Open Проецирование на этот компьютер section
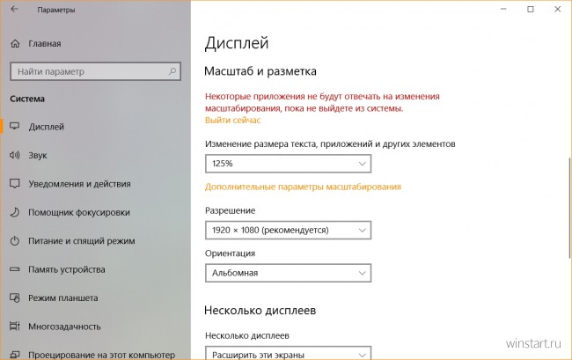 [102, 355]
